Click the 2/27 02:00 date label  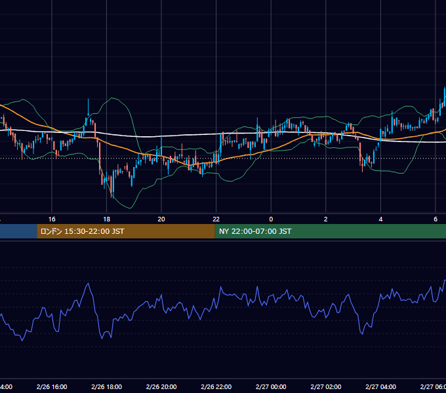326,386
